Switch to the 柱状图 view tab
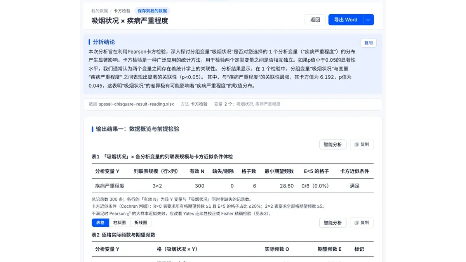The width and height of the screenshot is (466, 262). [x=119, y=223]
